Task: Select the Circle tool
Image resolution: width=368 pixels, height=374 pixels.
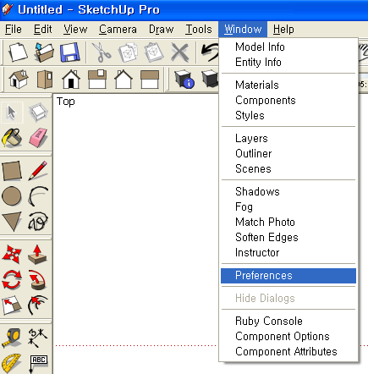Action: [x=12, y=195]
